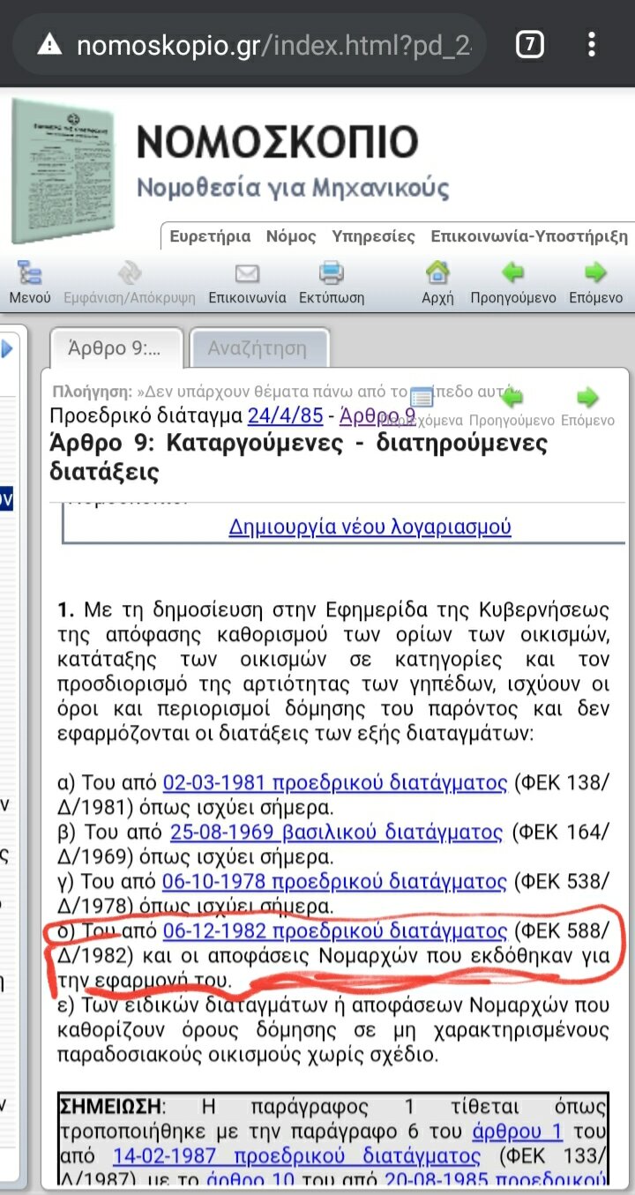Click the ΝΟΜΟΣΚΟΠΙΟ newspaper logo image
This screenshot has height=1195, width=635.
tap(63, 170)
